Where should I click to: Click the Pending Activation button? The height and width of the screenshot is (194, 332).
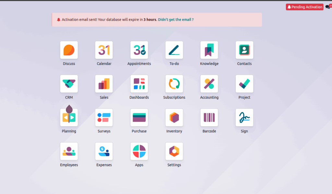pos(304,7)
